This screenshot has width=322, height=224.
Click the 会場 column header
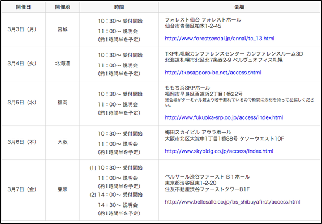pyautogui.click(x=239, y=7)
